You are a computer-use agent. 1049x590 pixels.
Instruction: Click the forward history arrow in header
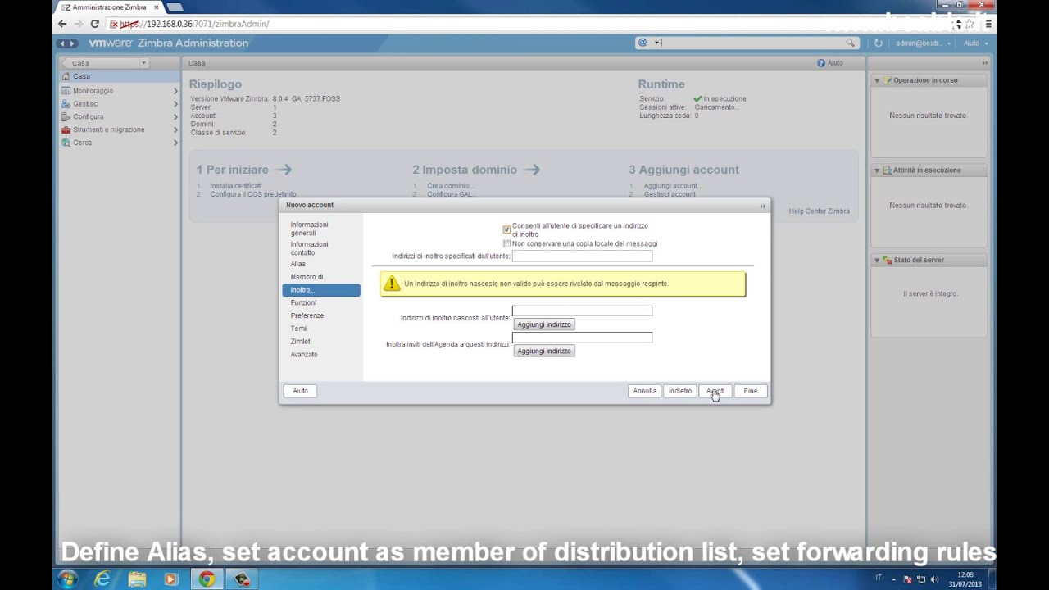pyautogui.click(x=73, y=43)
